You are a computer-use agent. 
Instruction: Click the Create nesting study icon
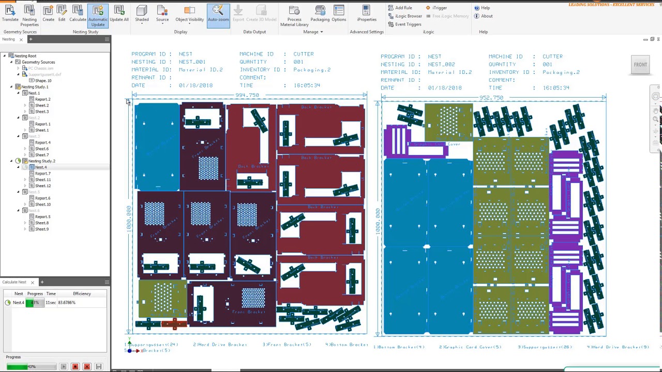pos(48,14)
